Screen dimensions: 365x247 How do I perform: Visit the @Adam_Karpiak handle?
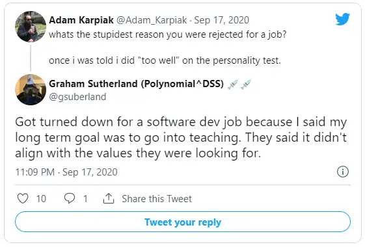152,20
